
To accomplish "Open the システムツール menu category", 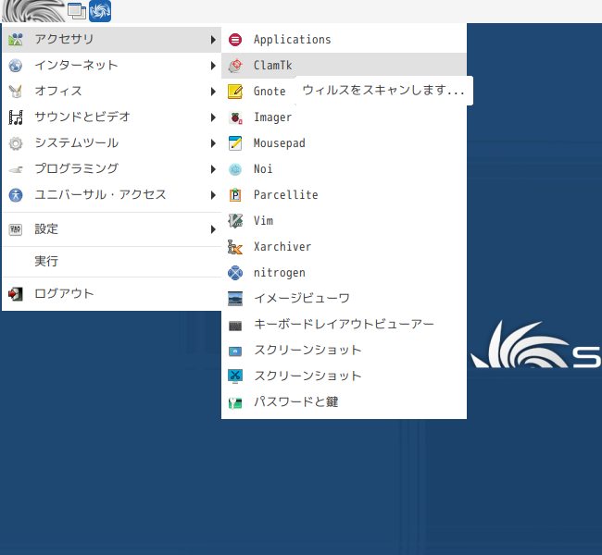I will coord(111,143).
